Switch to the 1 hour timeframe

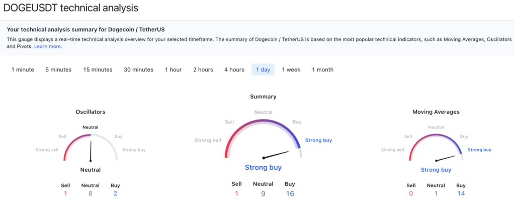click(173, 70)
